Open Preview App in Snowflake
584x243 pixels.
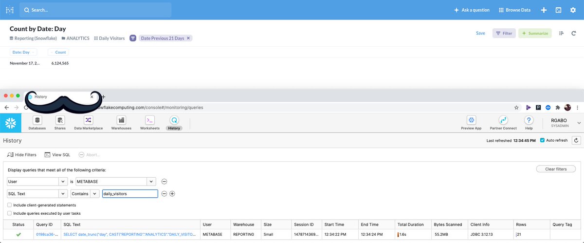click(x=471, y=123)
